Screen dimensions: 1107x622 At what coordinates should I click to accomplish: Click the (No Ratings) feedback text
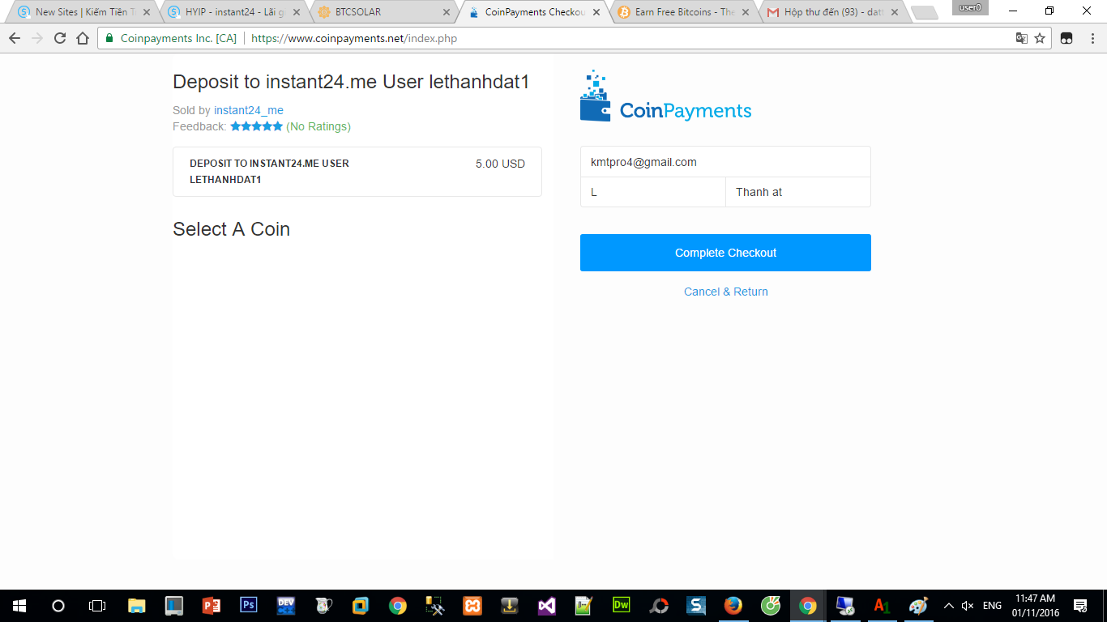(x=318, y=126)
